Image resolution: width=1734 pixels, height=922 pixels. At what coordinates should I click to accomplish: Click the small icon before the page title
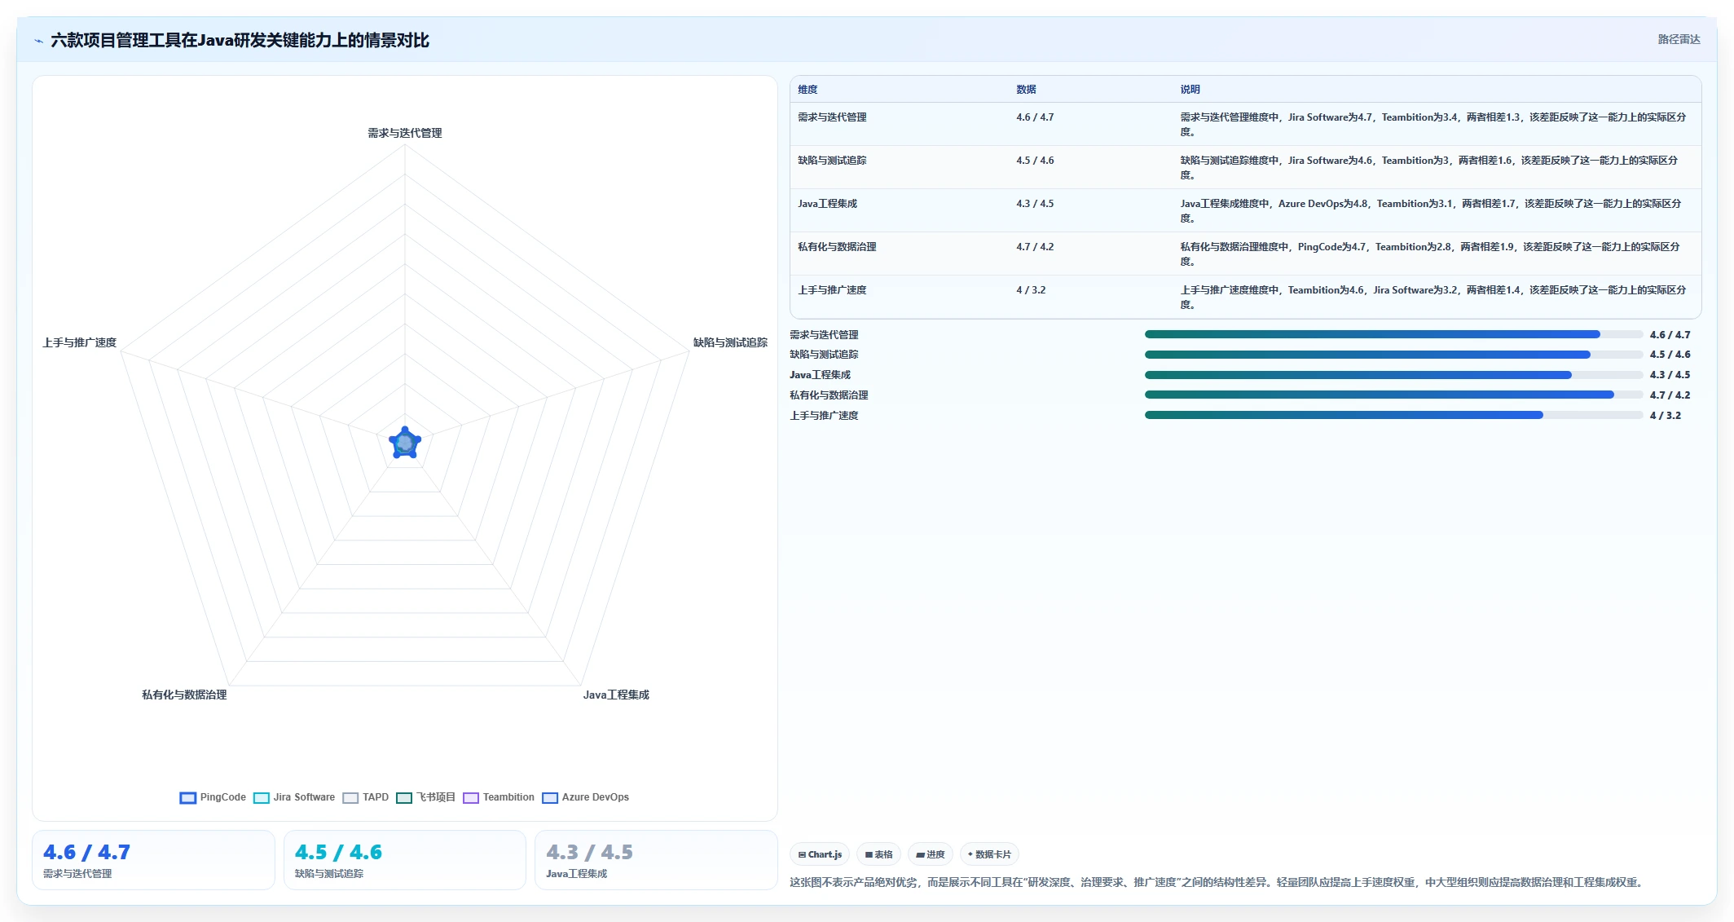coord(38,41)
